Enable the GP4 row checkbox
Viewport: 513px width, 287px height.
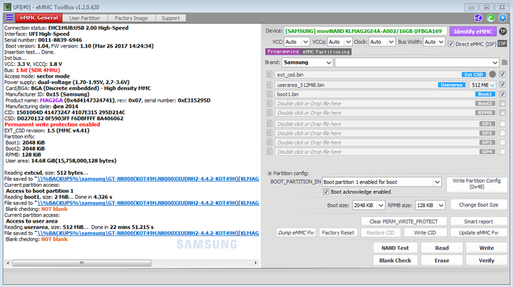point(503,152)
